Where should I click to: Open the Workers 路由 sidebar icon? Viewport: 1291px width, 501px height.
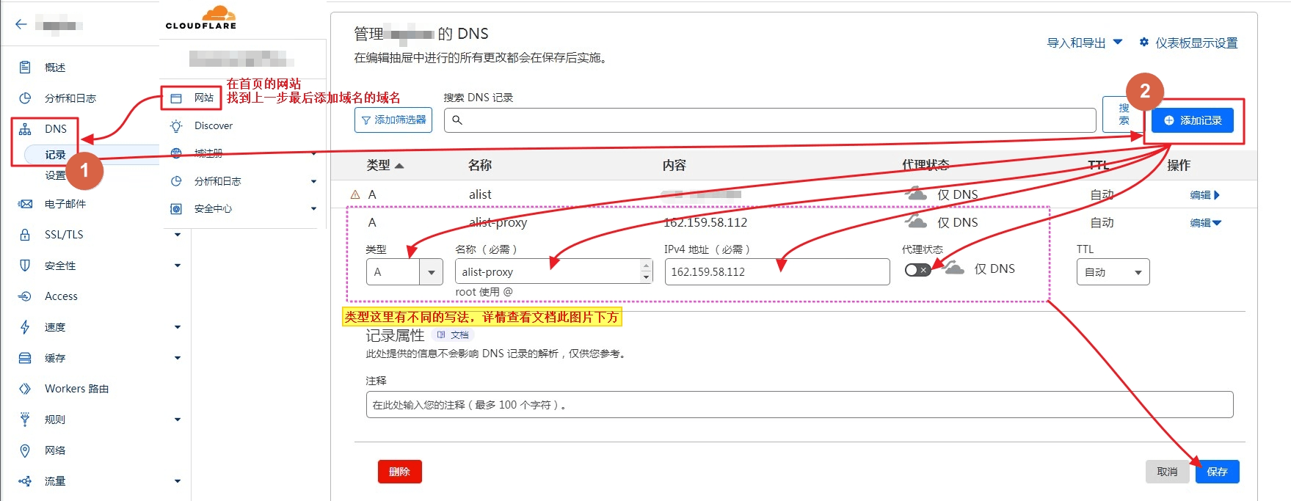pos(25,389)
